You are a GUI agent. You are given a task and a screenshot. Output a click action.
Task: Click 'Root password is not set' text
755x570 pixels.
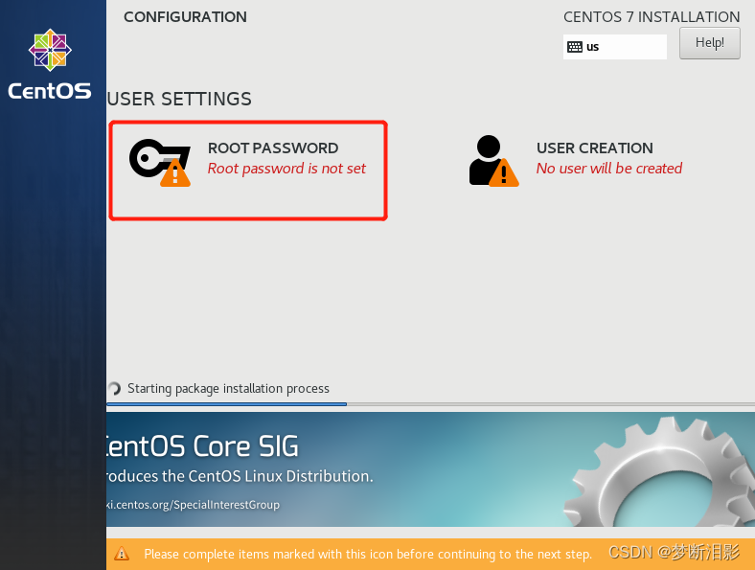click(x=286, y=169)
